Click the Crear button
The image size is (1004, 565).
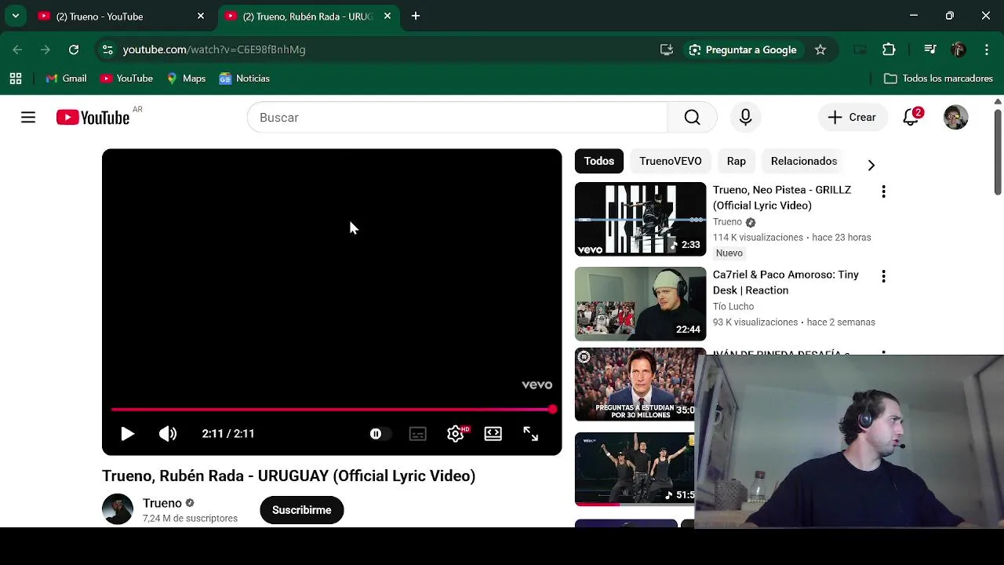852,118
